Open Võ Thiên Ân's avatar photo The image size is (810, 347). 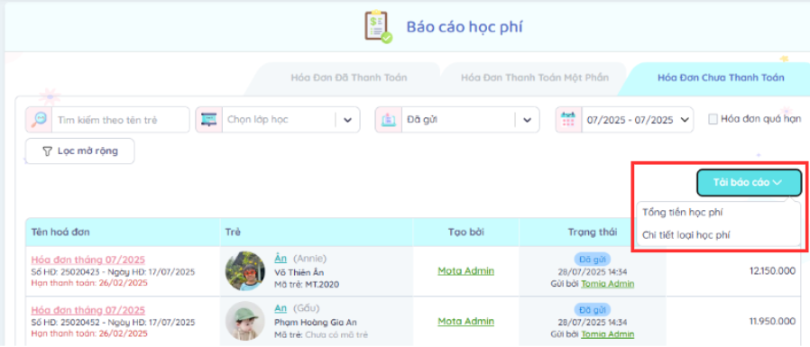[x=244, y=271]
